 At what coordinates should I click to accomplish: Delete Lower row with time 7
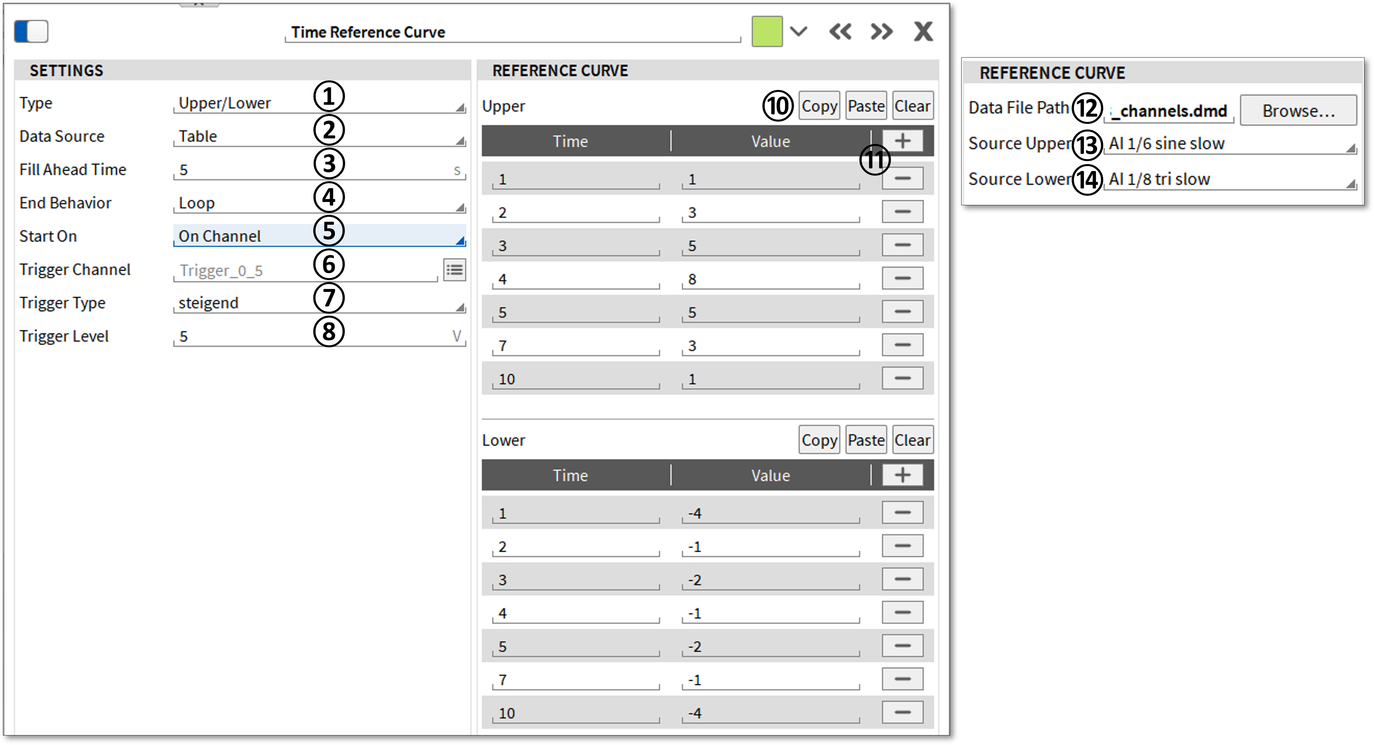tap(903, 679)
